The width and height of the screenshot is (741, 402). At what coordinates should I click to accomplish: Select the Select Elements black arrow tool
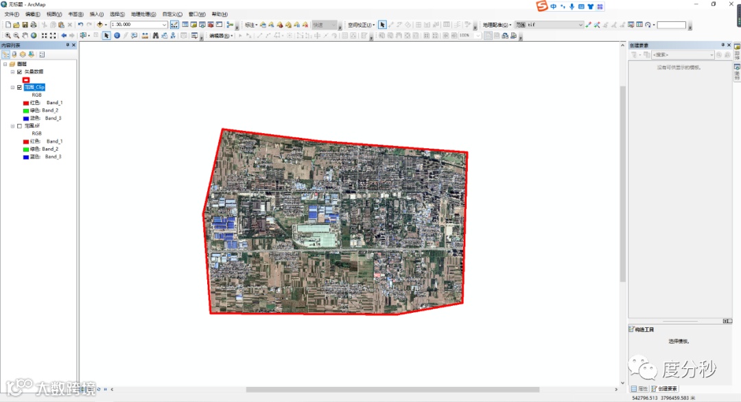(106, 36)
